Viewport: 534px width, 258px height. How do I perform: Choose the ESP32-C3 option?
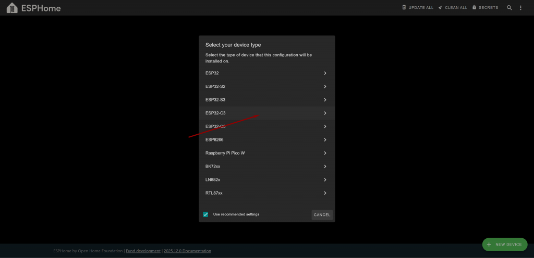tap(215, 113)
